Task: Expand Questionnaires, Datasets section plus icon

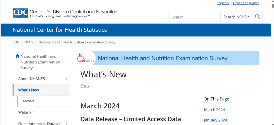Action: tap(67, 124)
